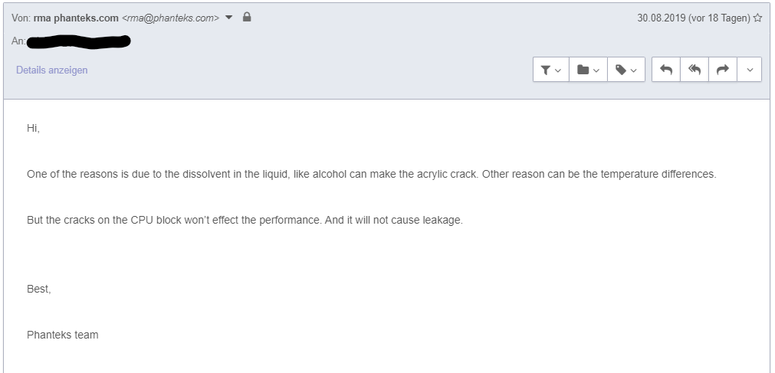Click 'Details anzeigen' link

51,70
